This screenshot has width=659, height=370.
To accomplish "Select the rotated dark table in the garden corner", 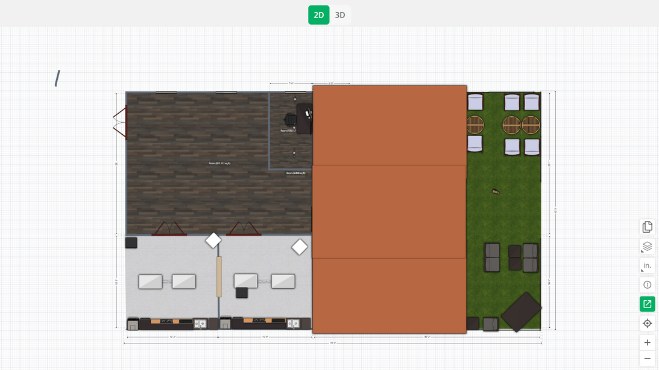I will pyautogui.click(x=521, y=312).
